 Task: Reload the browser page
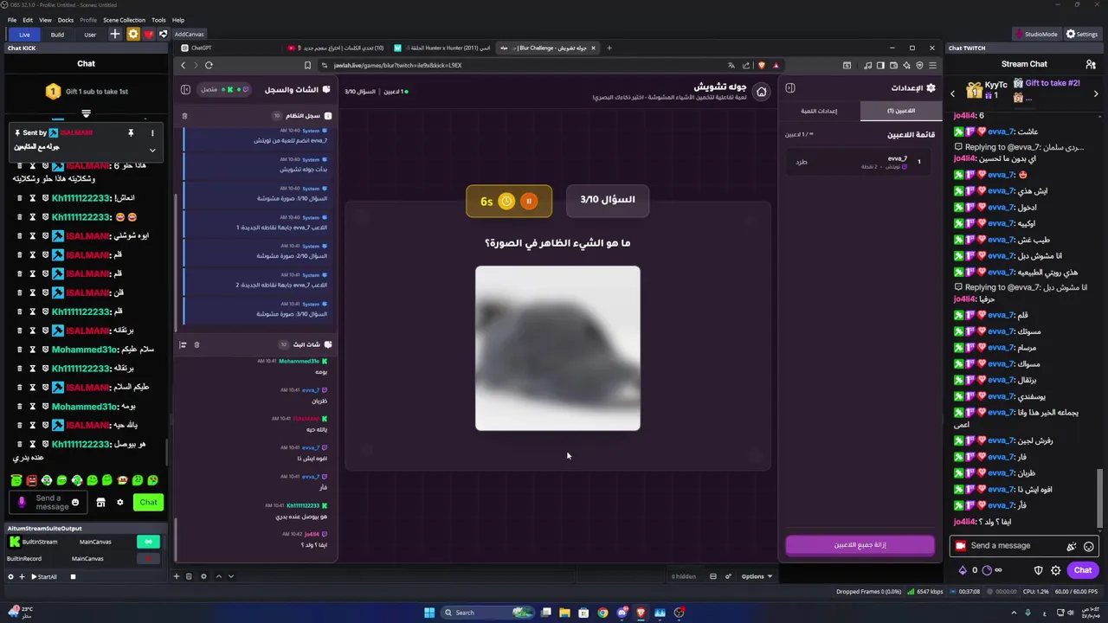209,65
